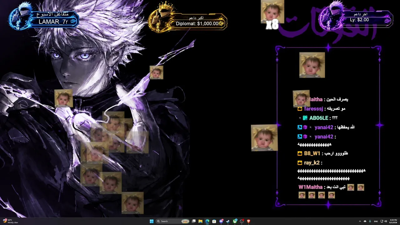Select the Diplomat: $1,000.00 top donor text
This screenshot has height=225, width=400.
[197, 23]
